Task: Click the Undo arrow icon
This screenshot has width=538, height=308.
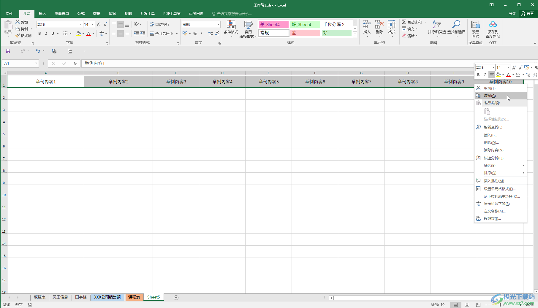Action: pyautogui.click(x=38, y=51)
